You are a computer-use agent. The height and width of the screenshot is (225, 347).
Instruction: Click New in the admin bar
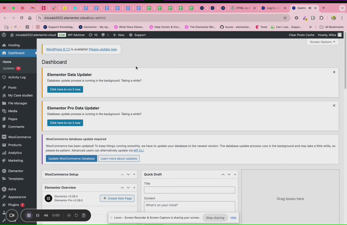tap(119, 35)
